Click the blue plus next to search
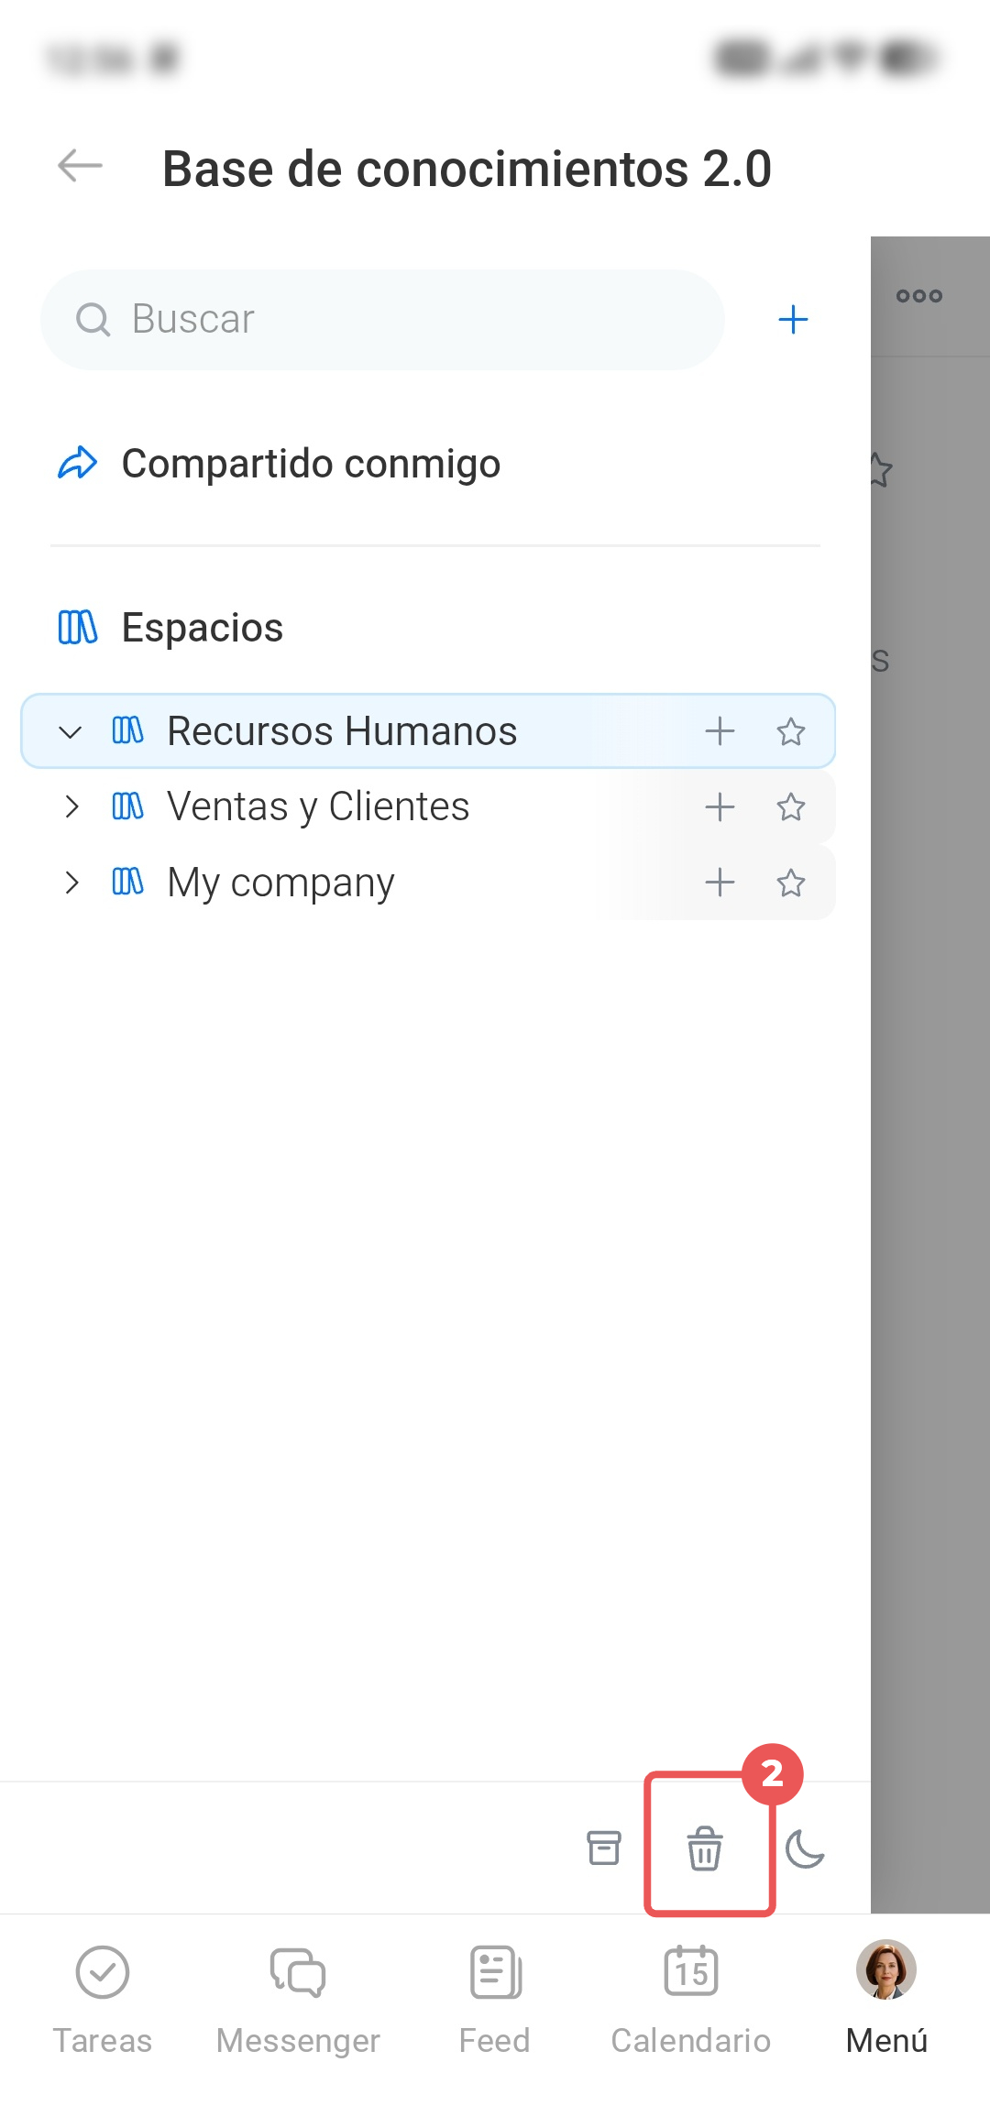Image resolution: width=990 pixels, height=2106 pixels. point(793,319)
